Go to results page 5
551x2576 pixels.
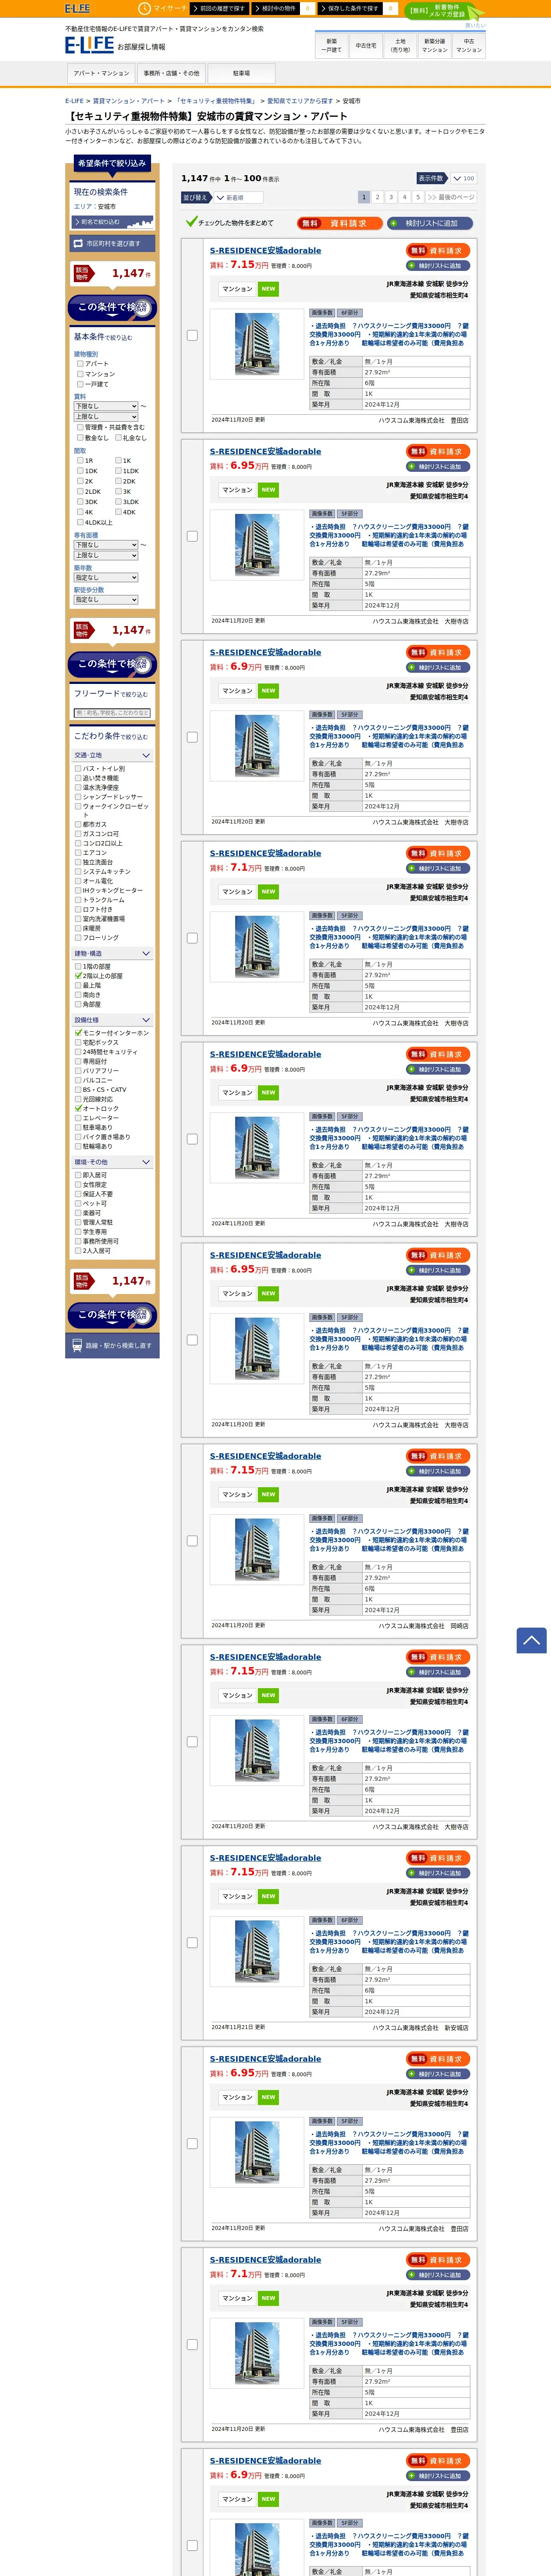(x=418, y=197)
